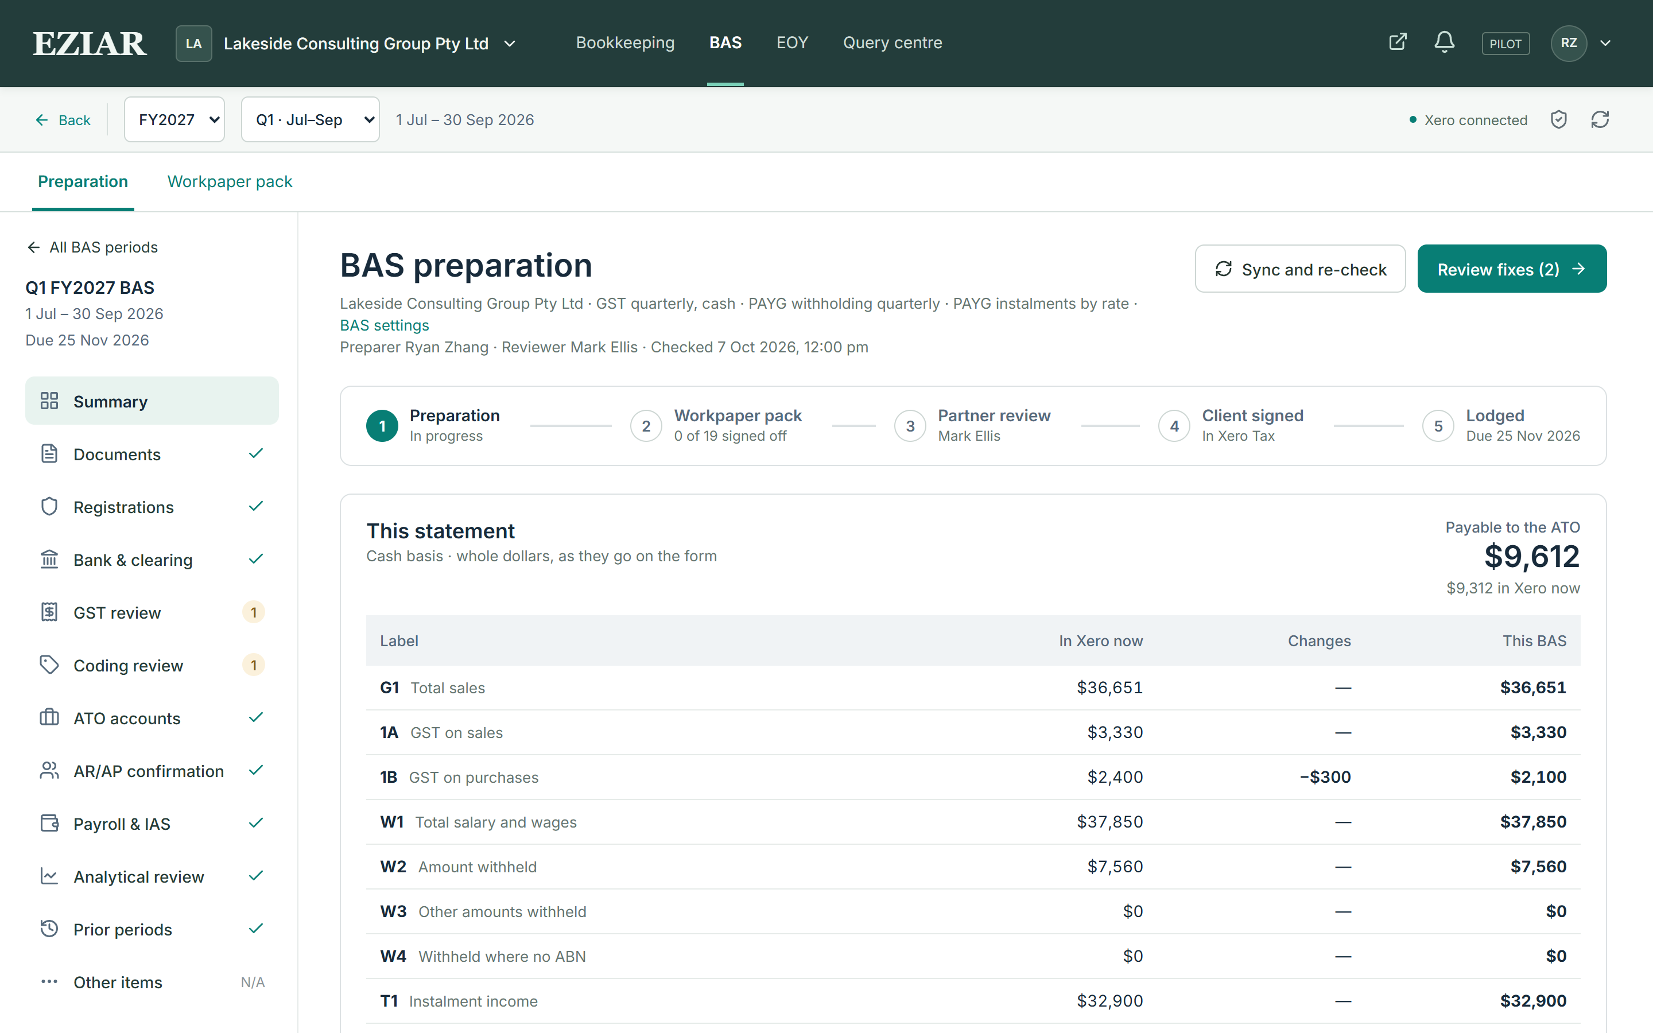The width and height of the screenshot is (1653, 1033).
Task: Expand the Lakeside Consulting Group client switcher
Action: point(346,43)
